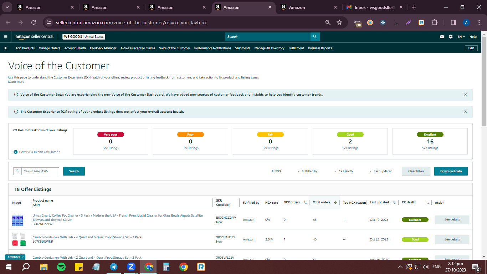This screenshot has height=274, width=487.
Task: View site information icon in address bar
Action: 49,22
